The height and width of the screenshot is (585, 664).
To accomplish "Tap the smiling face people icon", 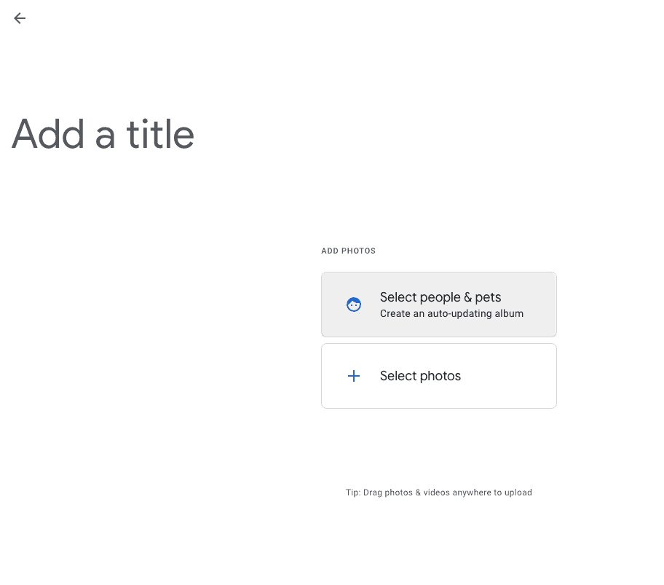I will click(x=354, y=305).
